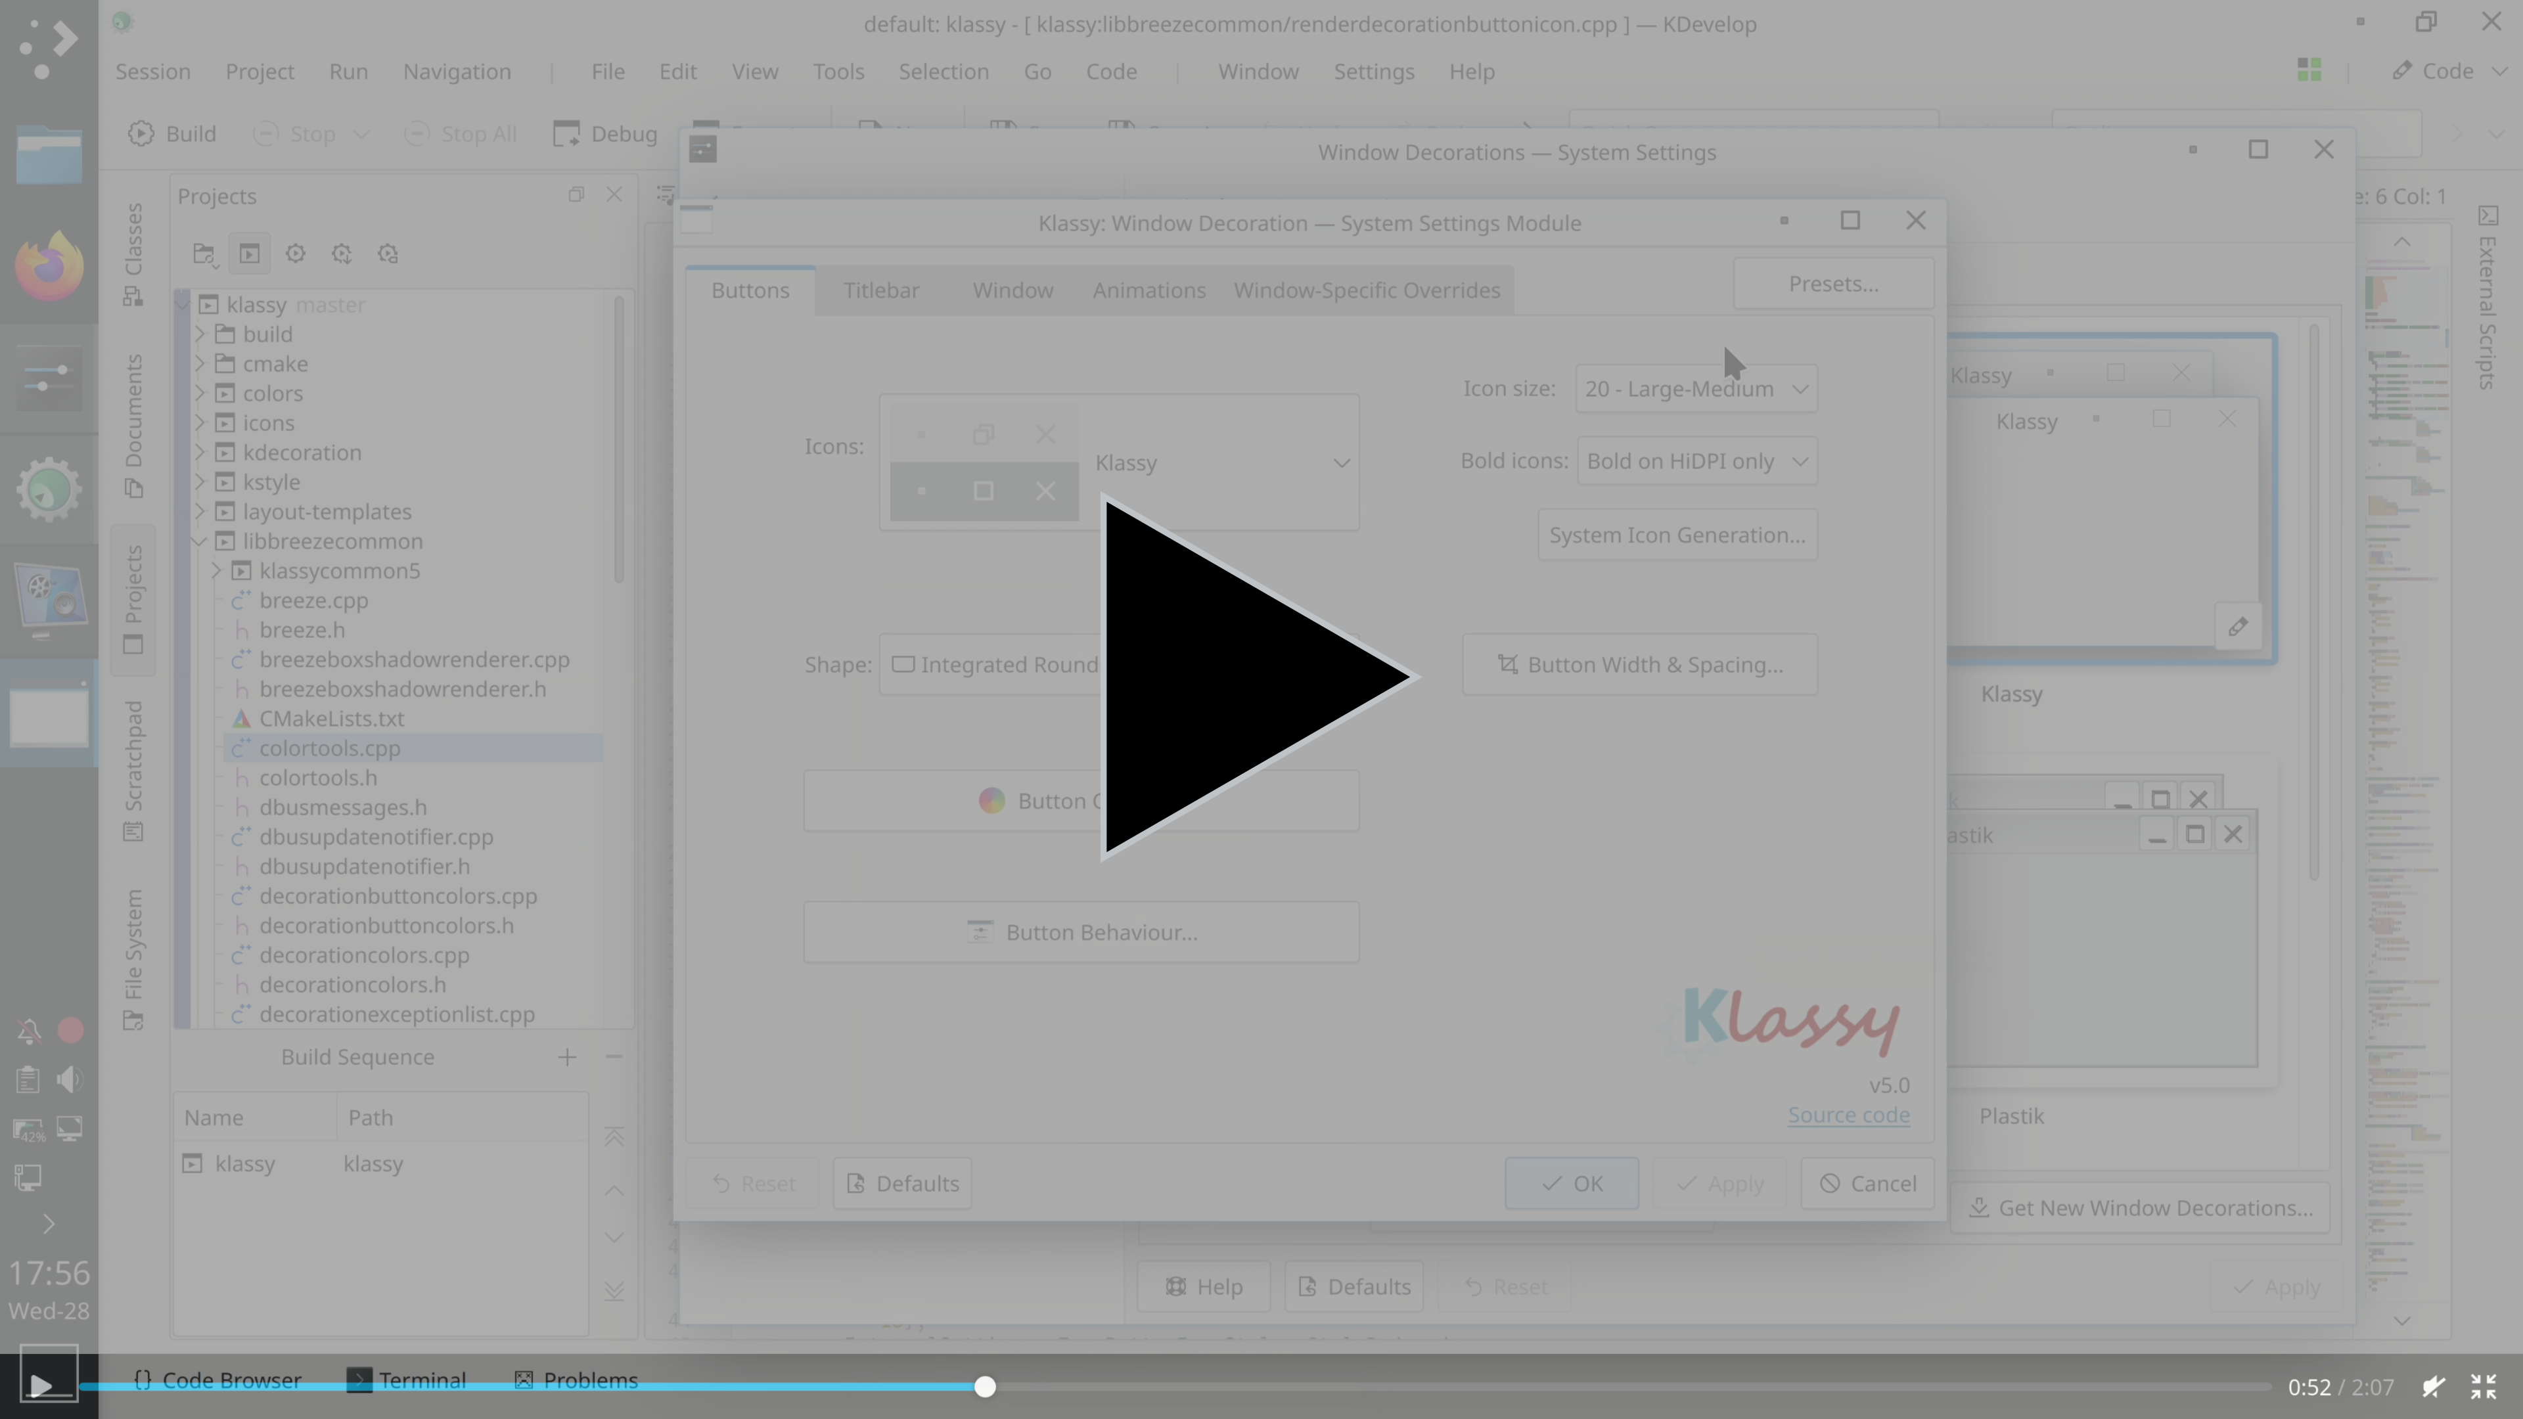Click the plus icon beside Build Sequence
2523x1419 pixels.
(x=567, y=1056)
